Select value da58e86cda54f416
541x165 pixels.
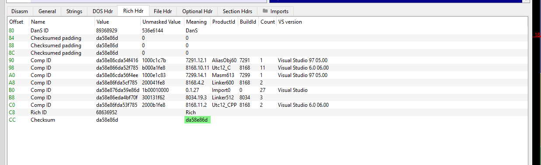click(x=117, y=60)
